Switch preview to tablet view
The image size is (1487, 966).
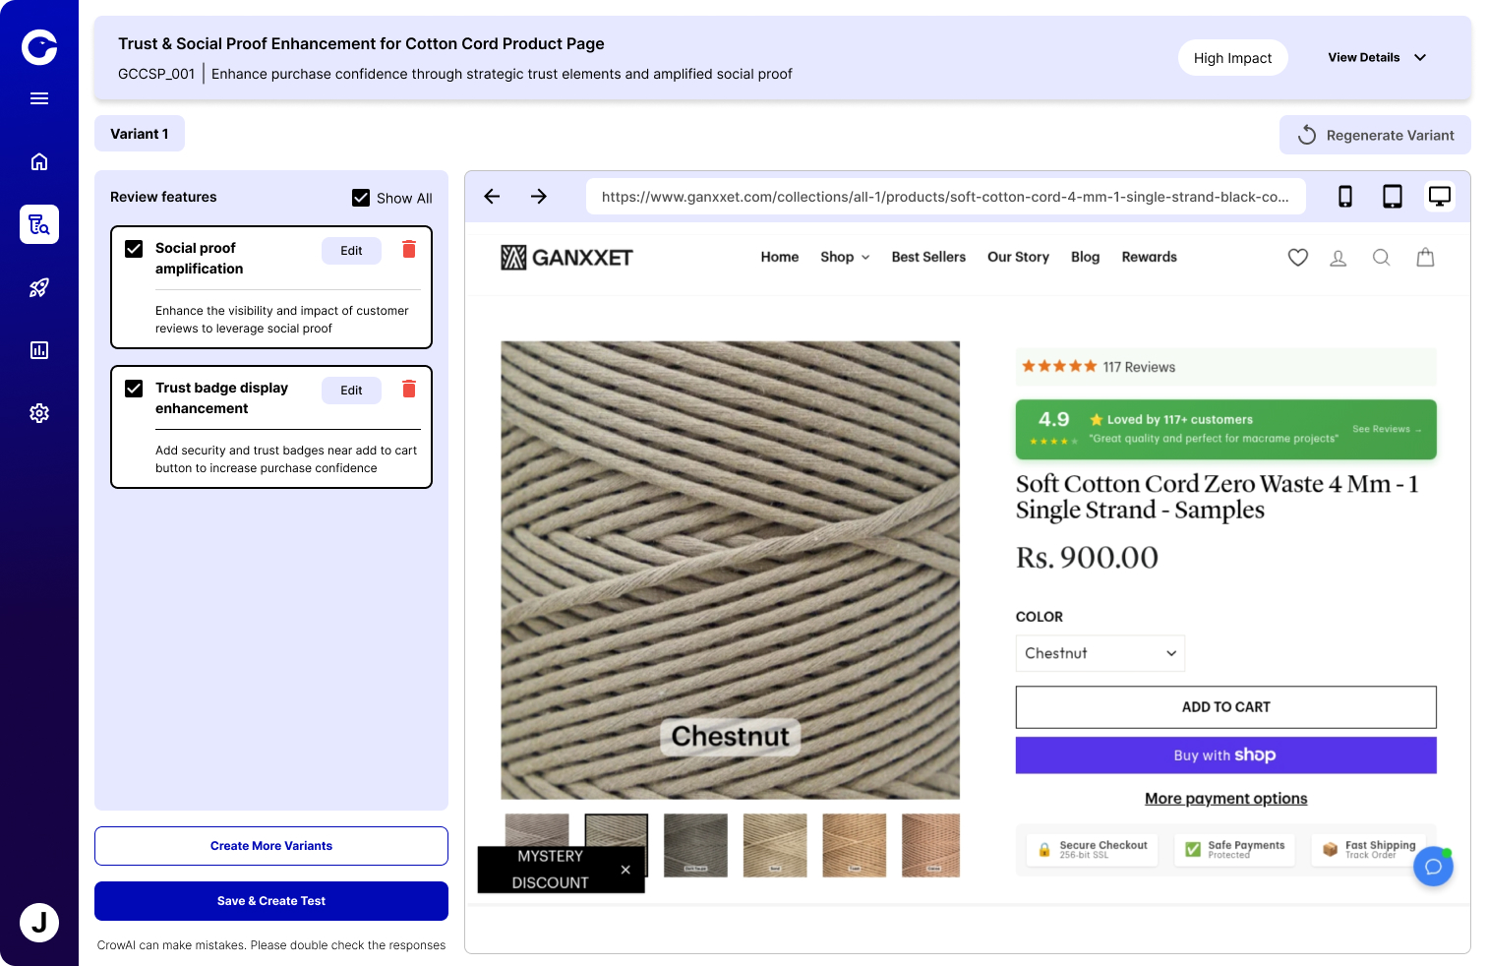pos(1392,197)
